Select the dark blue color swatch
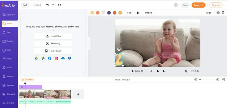 click(x=109, y=13)
